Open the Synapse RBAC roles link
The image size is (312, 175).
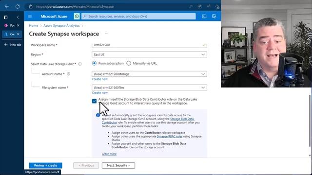(x=170, y=136)
